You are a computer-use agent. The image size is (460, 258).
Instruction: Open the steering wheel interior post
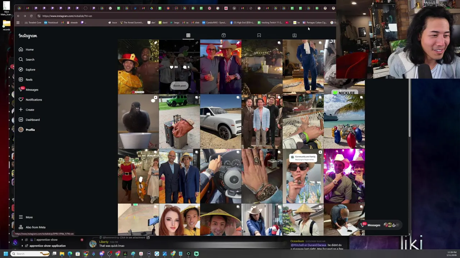point(221,176)
